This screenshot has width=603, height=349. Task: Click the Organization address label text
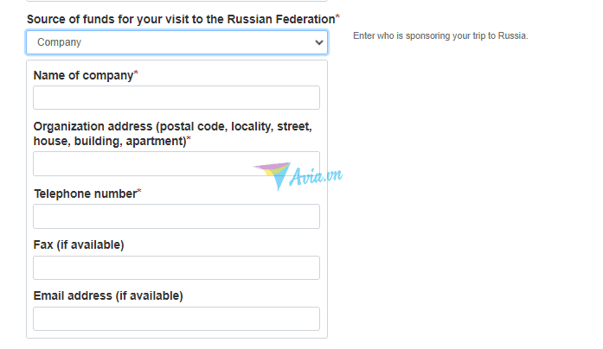point(173,134)
